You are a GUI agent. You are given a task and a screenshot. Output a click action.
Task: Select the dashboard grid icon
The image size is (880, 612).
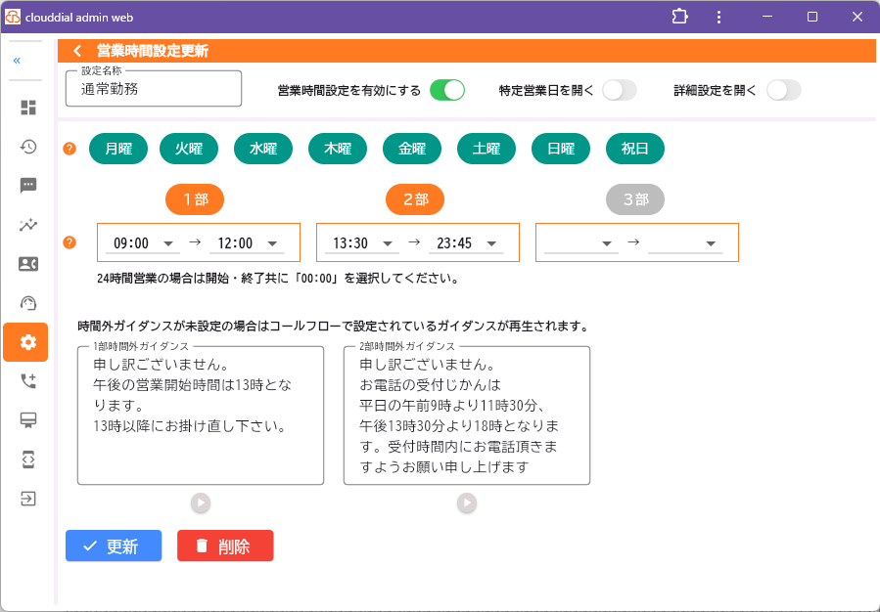27,108
